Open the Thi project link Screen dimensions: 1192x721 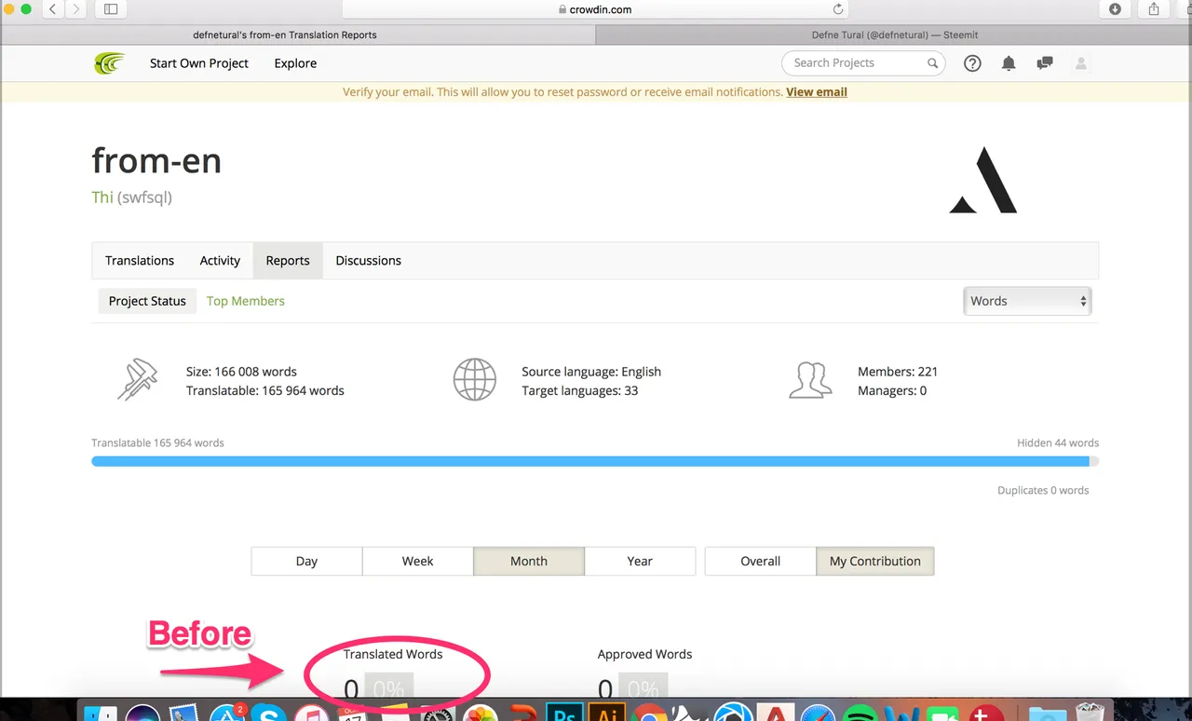(x=102, y=197)
